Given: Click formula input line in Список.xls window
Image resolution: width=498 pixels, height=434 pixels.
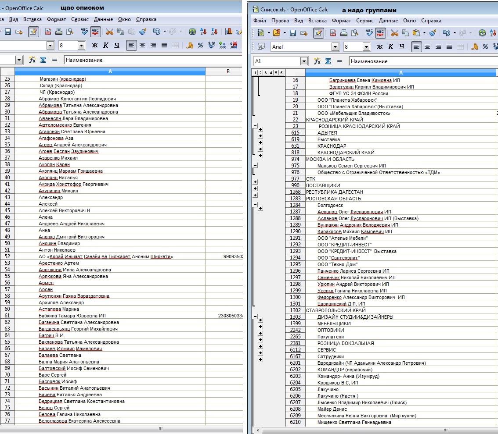Looking at the screenshot, I should 422,61.
